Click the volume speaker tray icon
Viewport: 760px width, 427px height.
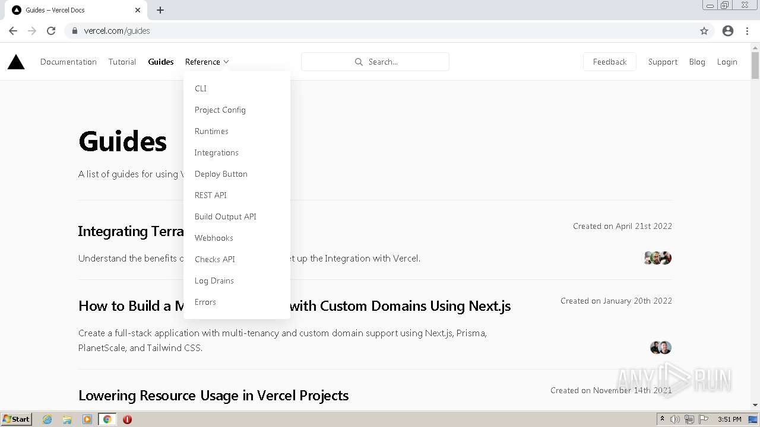(675, 419)
